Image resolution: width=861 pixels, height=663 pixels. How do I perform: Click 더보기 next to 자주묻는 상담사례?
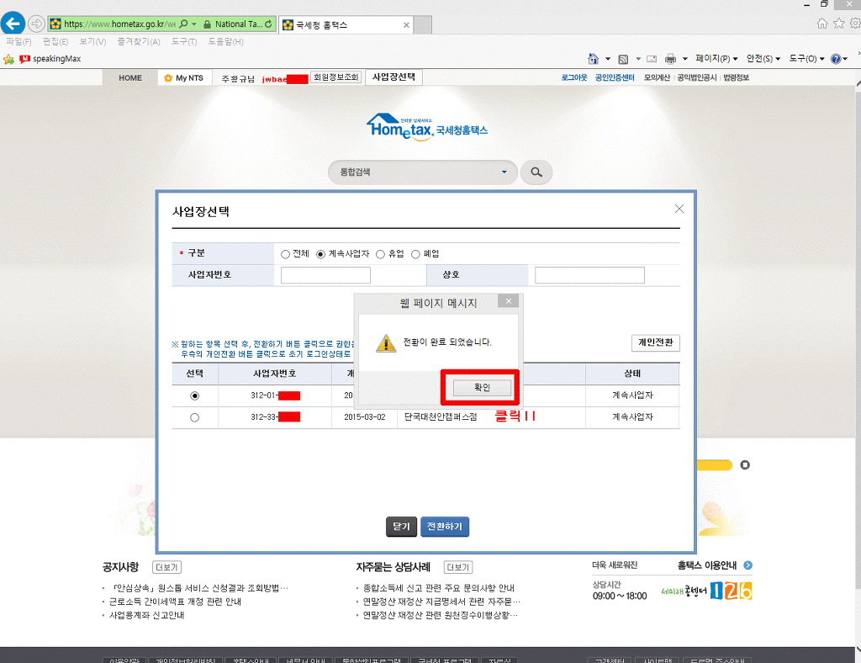pyautogui.click(x=458, y=567)
